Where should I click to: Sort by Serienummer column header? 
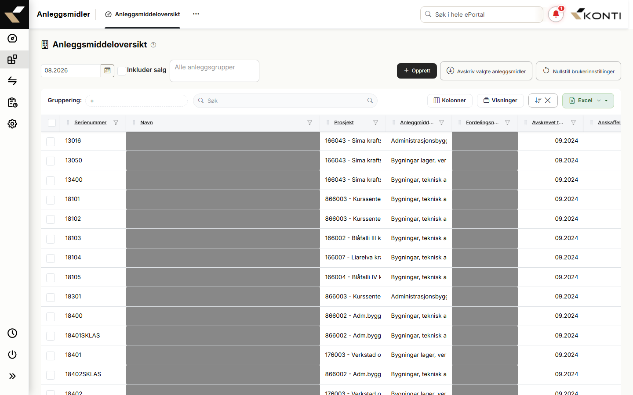click(90, 122)
